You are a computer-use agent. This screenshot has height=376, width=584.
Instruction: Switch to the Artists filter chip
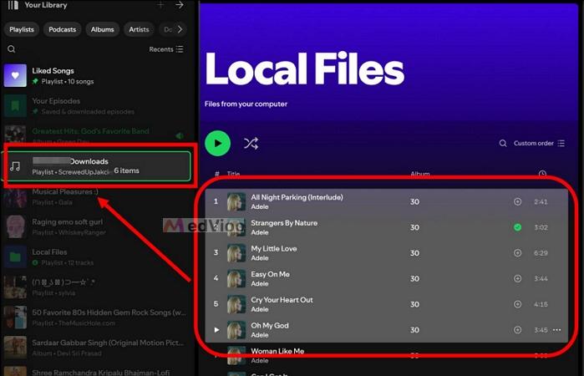139,29
